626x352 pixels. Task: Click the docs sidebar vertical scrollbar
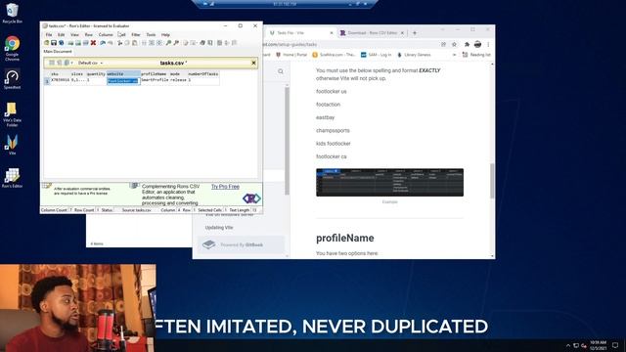coord(287,141)
